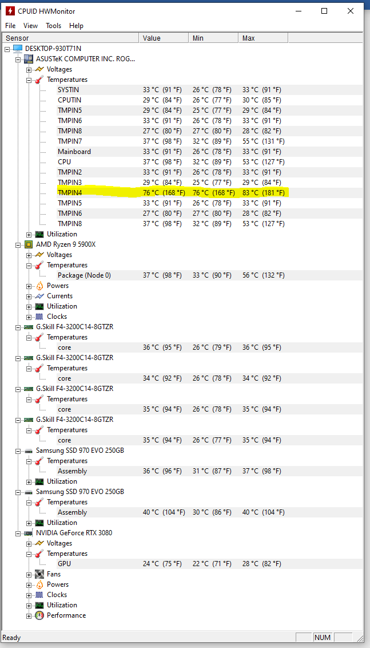Image resolution: width=370 pixels, height=648 pixels.
Task: Click the Performance gauge icon under RTX 3080
Action: point(39,615)
